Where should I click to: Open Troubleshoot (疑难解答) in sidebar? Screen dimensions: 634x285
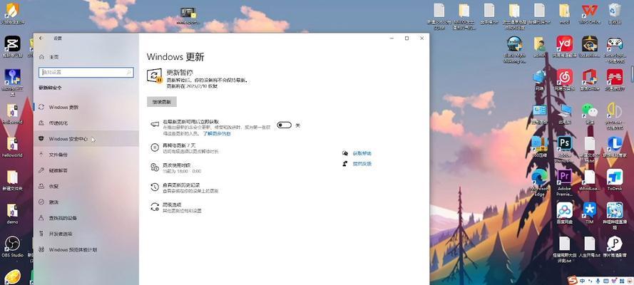pos(86,170)
